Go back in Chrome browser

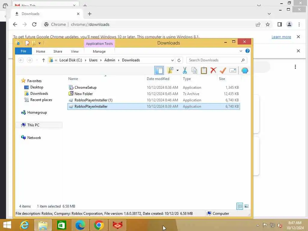pos(15,24)
